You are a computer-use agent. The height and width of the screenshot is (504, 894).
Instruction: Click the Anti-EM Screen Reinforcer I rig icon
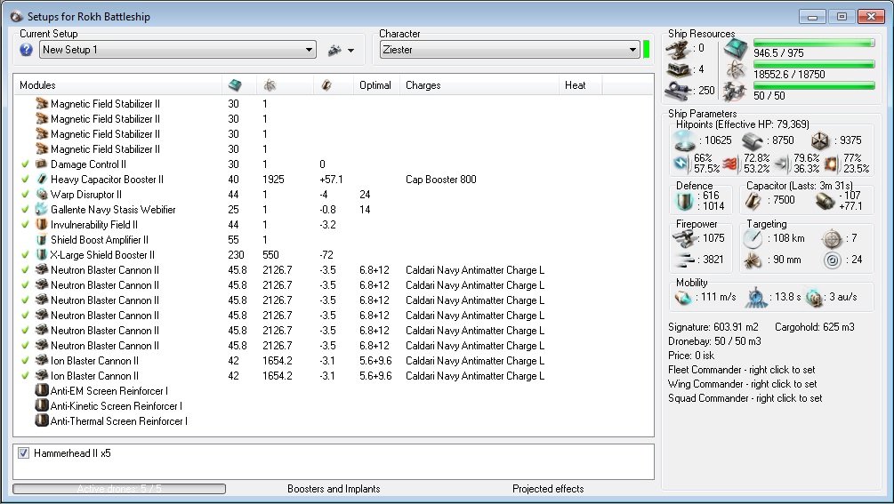click(41, 391)
